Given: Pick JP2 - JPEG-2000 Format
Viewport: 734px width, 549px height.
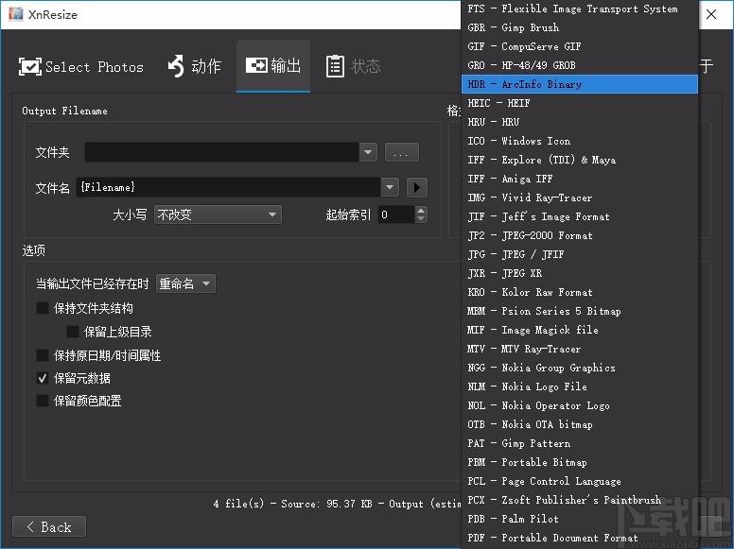Looking at the screenshot, I should [580, 235].
